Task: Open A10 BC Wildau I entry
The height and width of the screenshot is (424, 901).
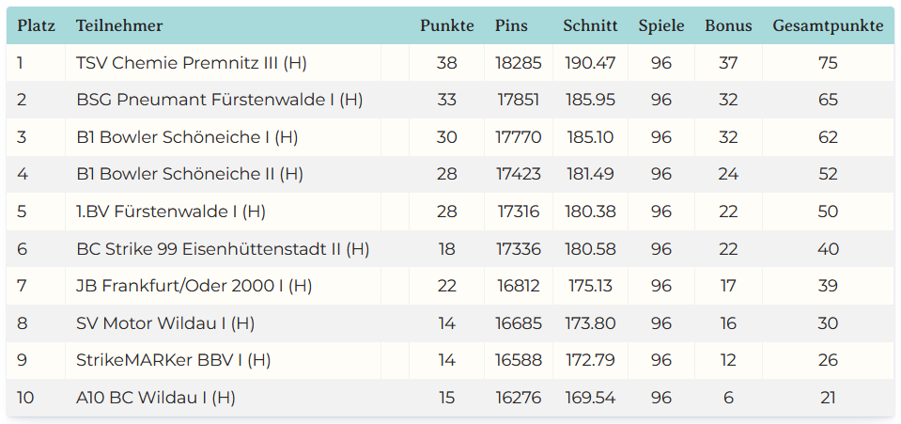Action: pyautogui.click(x=156, y=398)
